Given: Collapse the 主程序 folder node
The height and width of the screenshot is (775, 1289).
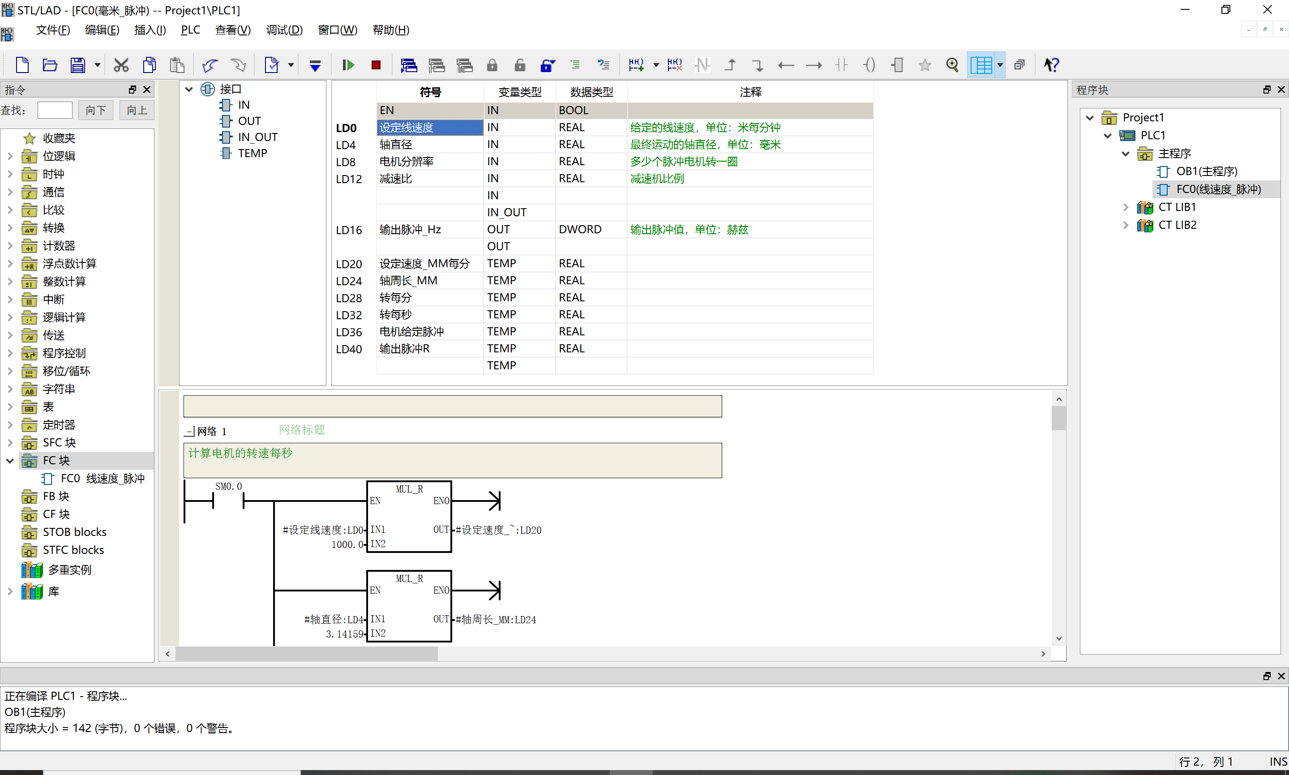Looking at the screenshot, I should pyautogui.click(x=1126, y=154).
